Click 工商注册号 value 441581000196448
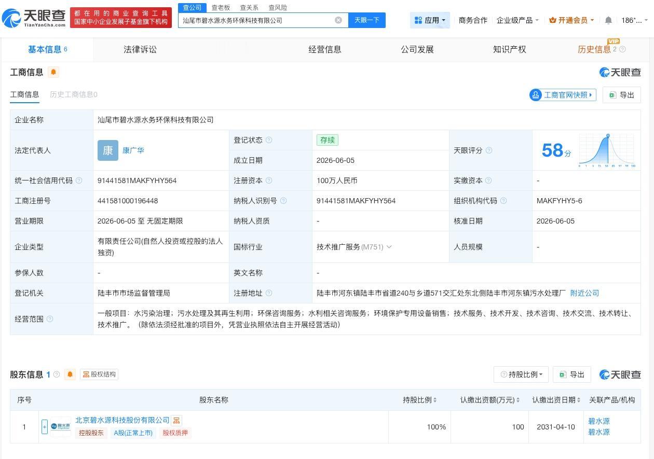 pyautogui.click(x=128, y=201)
